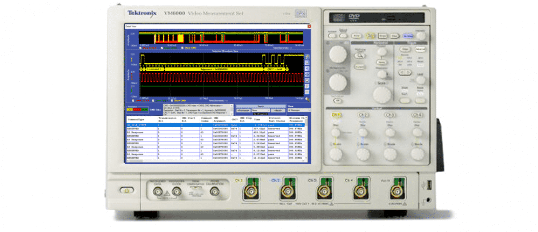Push the Zoom button with magnifier icon
Screen dimensions: 538x232
[360, 55]
